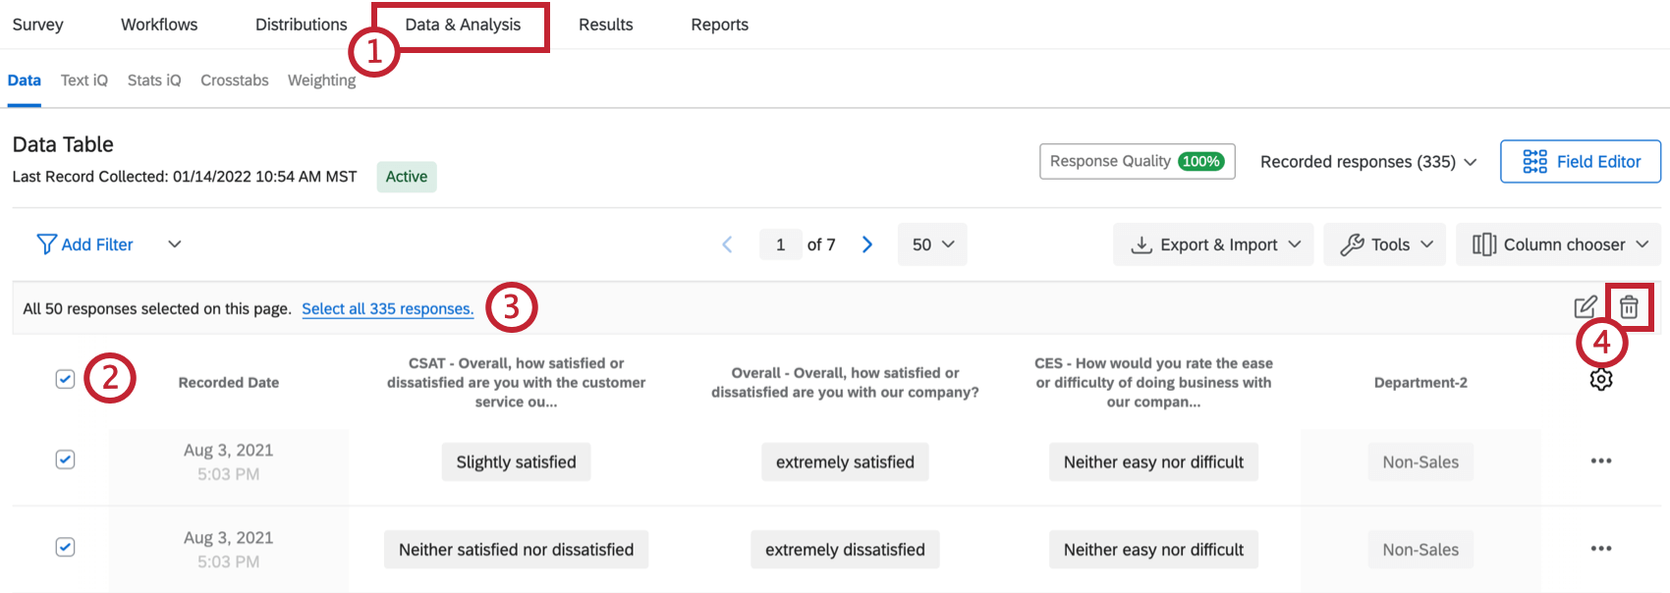Click the Add Filter button
Viewport: 1670px width, 593px height.
[85, 244]
